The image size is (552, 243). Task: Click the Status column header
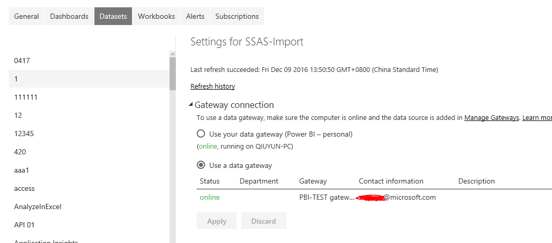(209, 181)
